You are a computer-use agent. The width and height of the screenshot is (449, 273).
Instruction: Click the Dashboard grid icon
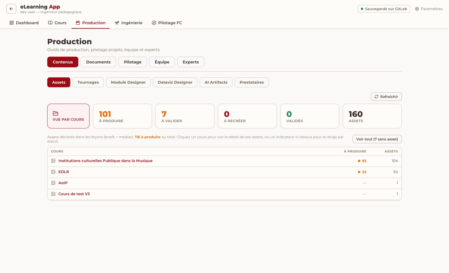11,23
